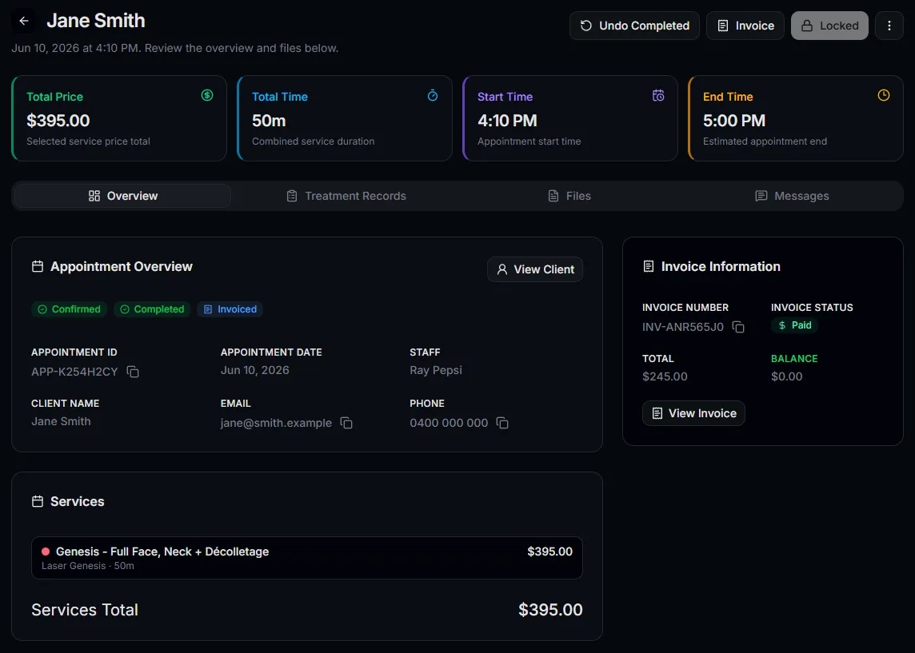Screen dimensions: 915x653
Task: Copy the email jane@smith.example
Action: coord(346,423)
